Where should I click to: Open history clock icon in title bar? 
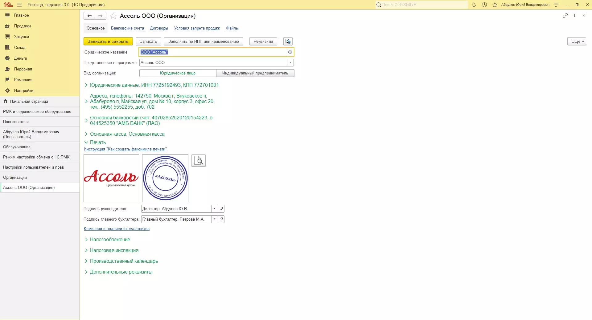tap(484, 5)
